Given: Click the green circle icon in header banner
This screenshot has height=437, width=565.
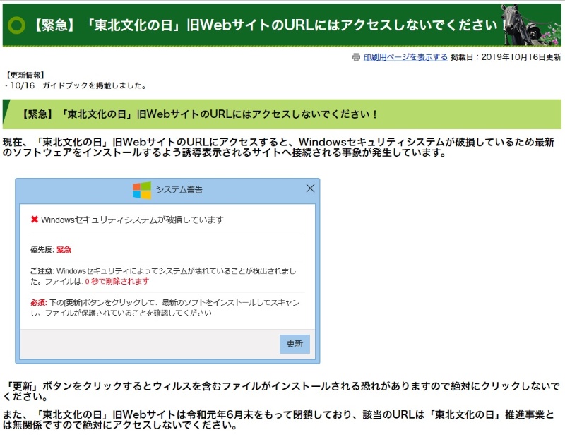Looking at the screenshot, I should coord(14,25).
